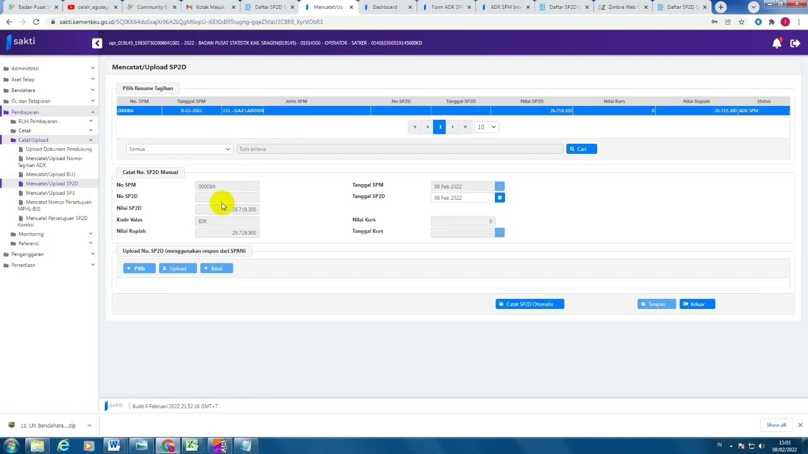Go back in browser history

pos(9,21)
